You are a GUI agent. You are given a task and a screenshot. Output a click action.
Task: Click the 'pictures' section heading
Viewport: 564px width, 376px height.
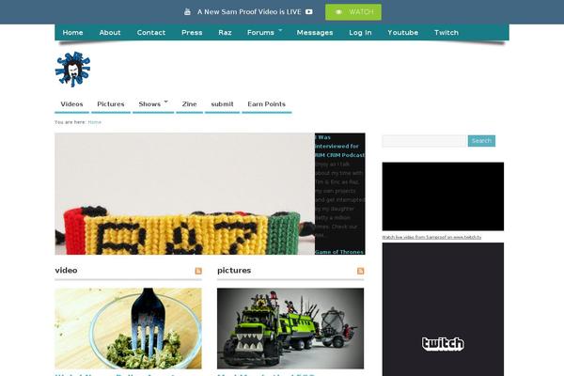pyautogui.click(x=234, y=270)
